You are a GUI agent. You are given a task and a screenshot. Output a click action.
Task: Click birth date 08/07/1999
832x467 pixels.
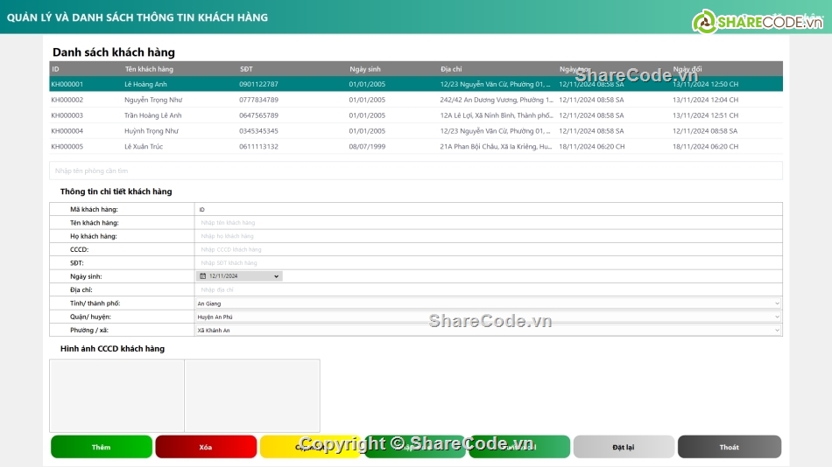(x=367, y=146)
